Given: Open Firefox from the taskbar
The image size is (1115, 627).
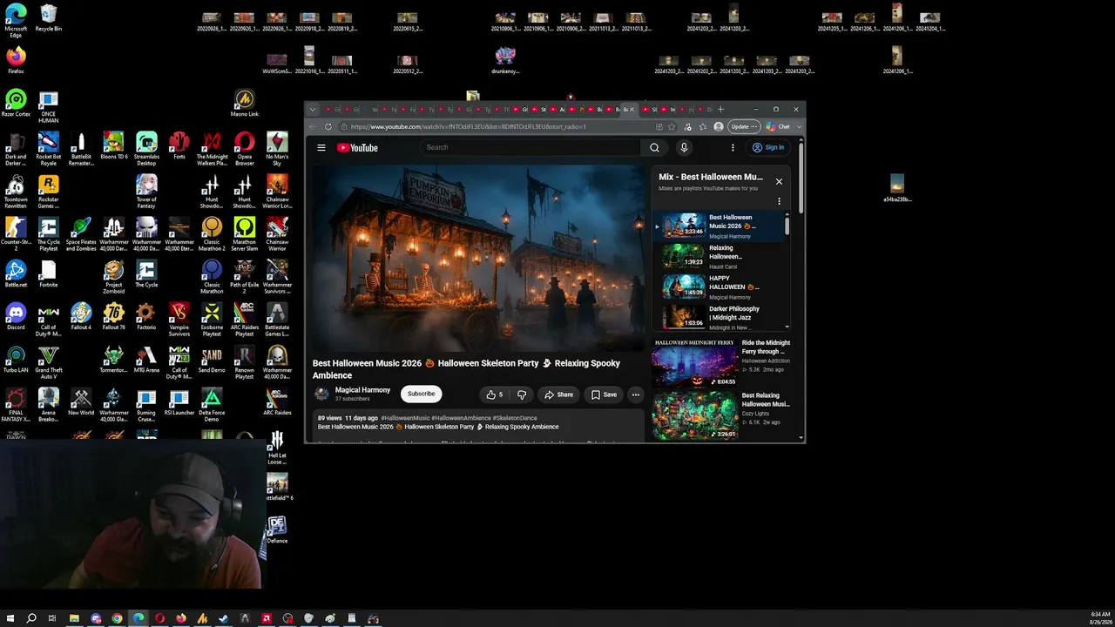Looking at the screenshot, I should tap(181, 619).
